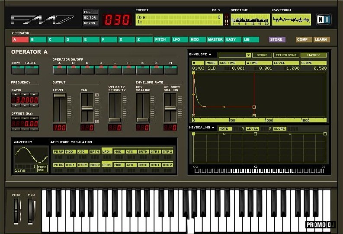Enable envelope TEMPO SYNC
This screenshot has width=343, height=234.
tap(286, 55)
